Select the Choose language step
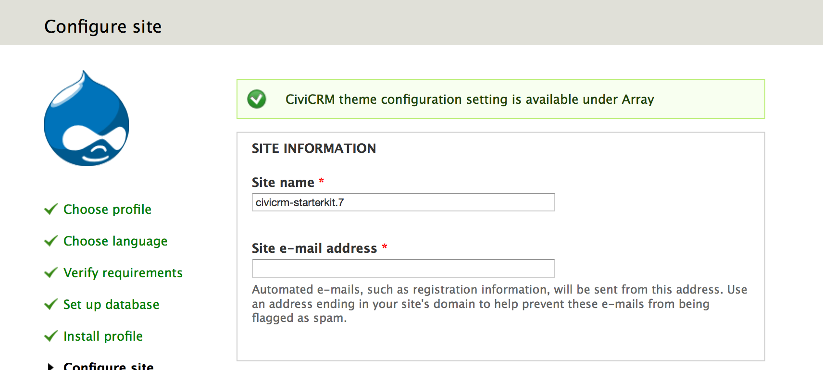The image size is (823, 370). coord(115,241)
